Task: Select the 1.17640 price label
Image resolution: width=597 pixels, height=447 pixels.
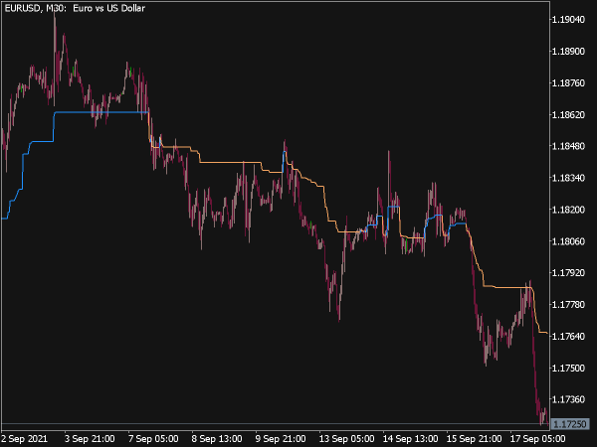Action: click(x=568, y=337)
